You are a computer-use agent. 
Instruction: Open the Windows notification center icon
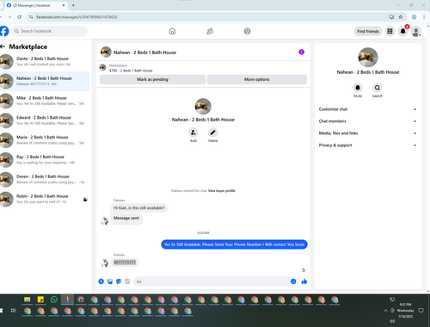(x=421, y=311)
